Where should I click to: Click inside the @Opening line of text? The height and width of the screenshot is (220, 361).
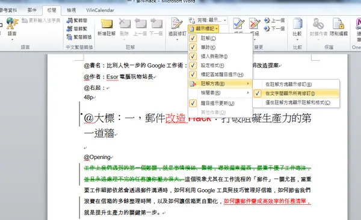97,157
